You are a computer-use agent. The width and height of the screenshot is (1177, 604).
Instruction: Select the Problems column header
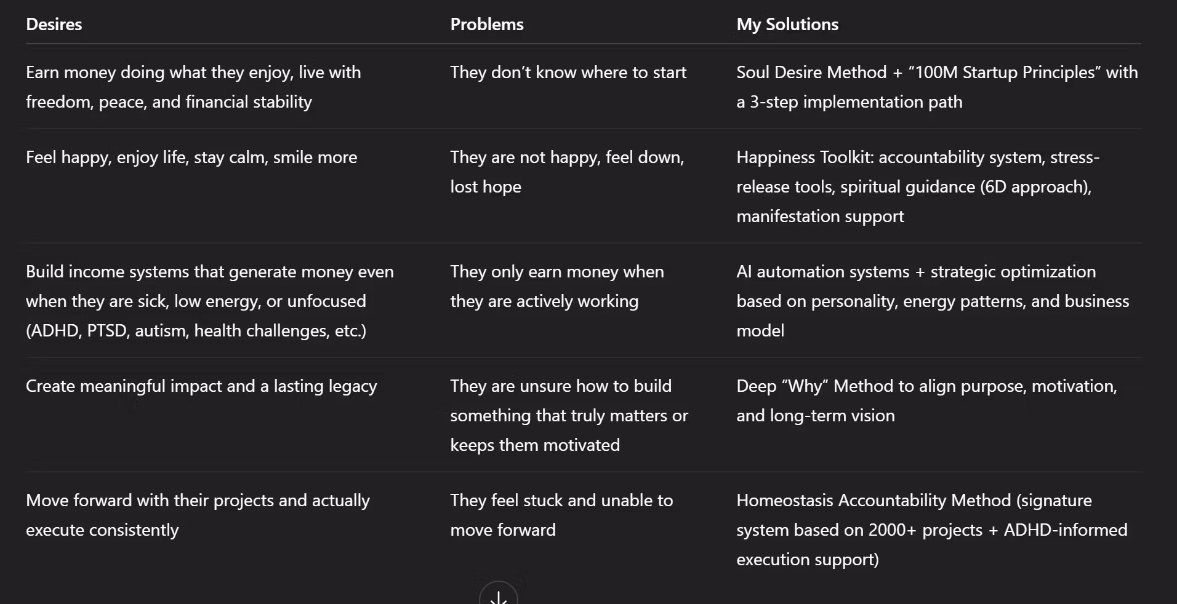coord(487,25)
